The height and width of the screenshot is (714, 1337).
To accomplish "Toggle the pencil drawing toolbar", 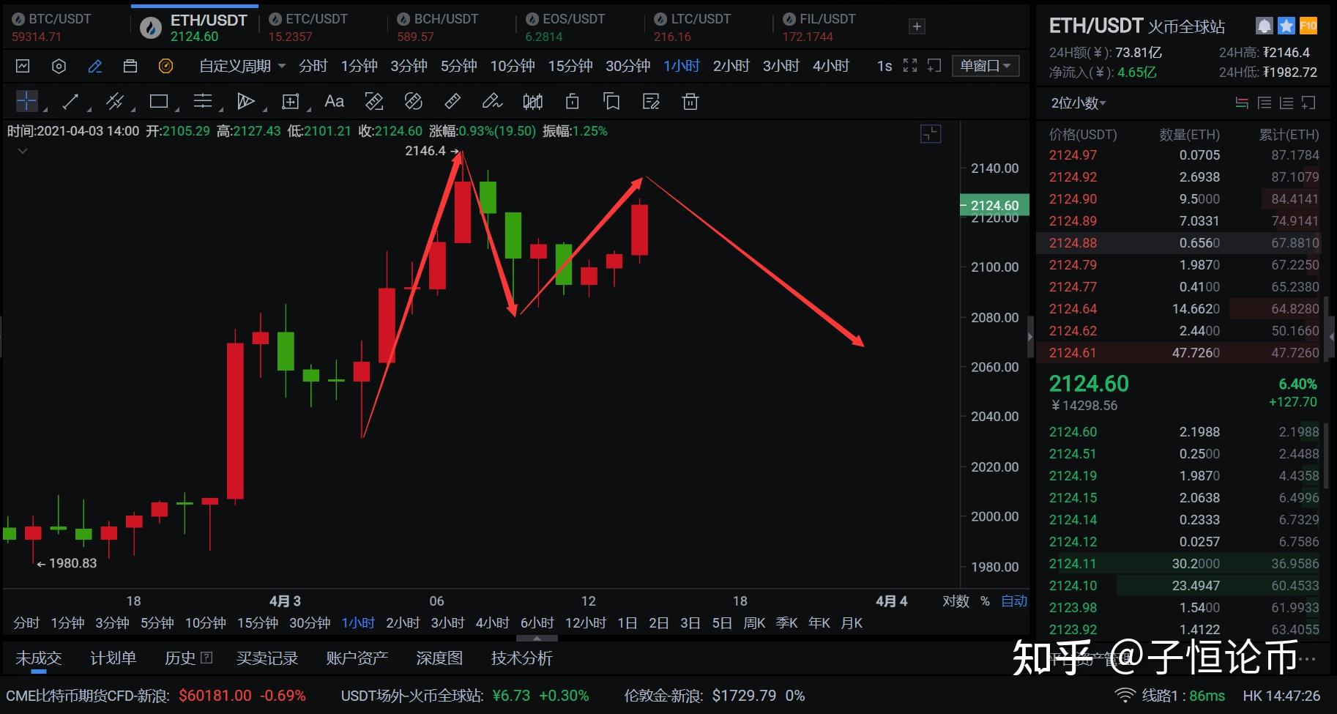I will tap(95, 67).
